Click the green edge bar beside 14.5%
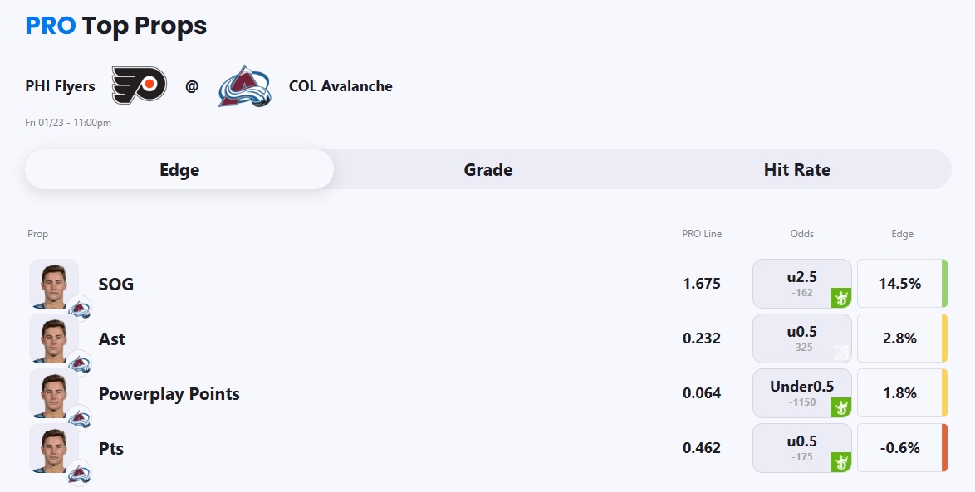Image resolution: width=975 pixels, height=492 pixels. [x=944, y=284]
